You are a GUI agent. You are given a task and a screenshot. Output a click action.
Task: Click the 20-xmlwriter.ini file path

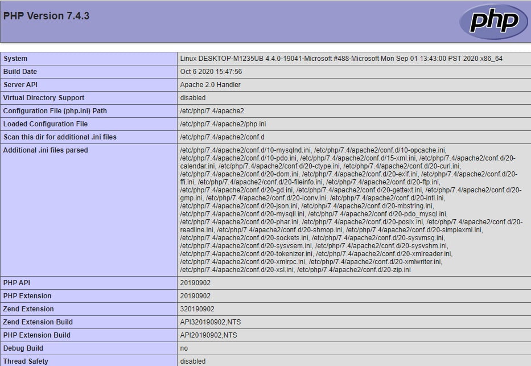click(375, 262)
